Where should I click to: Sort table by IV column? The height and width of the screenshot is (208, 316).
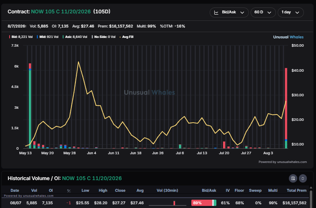[228, 190]
